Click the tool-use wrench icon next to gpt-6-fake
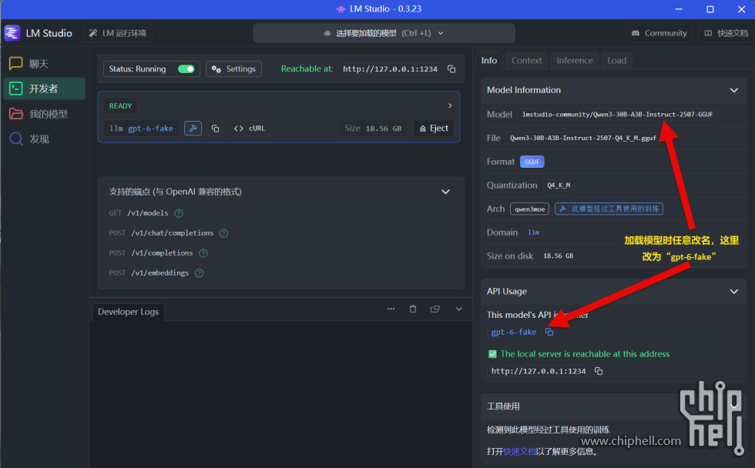This screenshot has height=468, width=755. [x=193, y=129]
